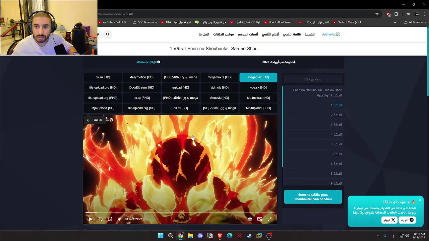Select the Sendvid [HD] server
Screen dimensions: 429x241
click(220, 98)
